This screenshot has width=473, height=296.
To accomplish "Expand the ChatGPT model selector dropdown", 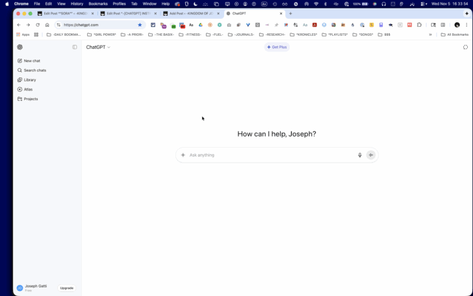I will [98, 47].
